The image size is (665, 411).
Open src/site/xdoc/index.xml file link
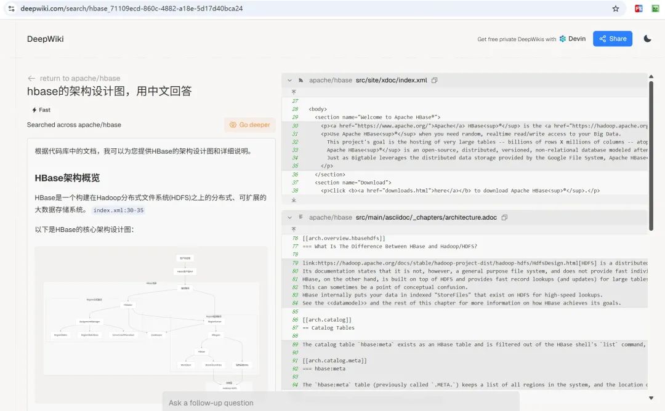point(391,80)
